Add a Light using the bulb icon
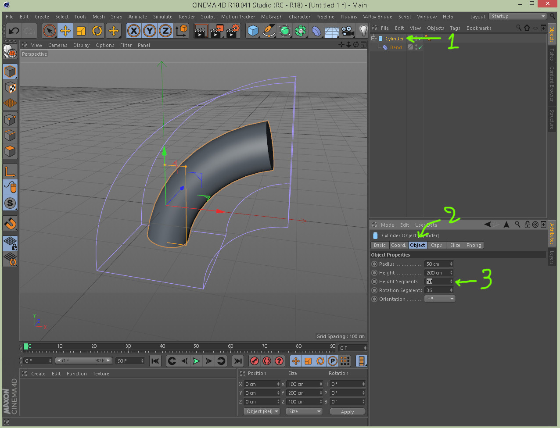The image size is (560, 428). point(363,31)
